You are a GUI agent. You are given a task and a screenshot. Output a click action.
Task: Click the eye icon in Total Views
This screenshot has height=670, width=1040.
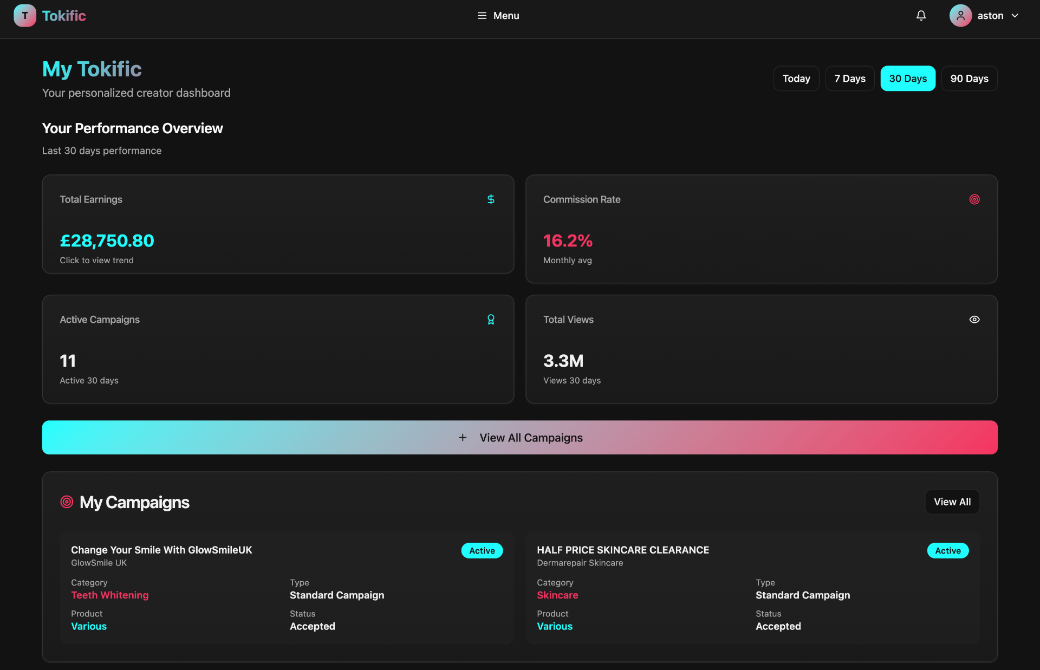point(974,320)
